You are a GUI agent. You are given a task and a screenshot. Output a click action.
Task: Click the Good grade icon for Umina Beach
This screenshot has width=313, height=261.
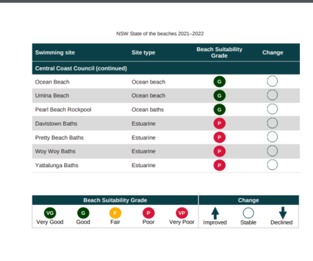[x=219, y=95]
